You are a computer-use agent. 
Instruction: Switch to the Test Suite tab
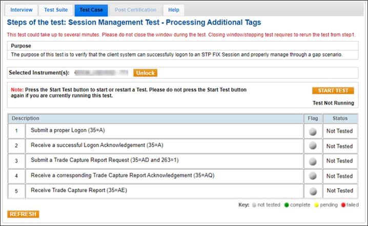point(55,10)
